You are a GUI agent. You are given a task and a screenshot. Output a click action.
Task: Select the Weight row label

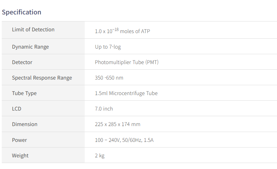click(x=20, y=156)
